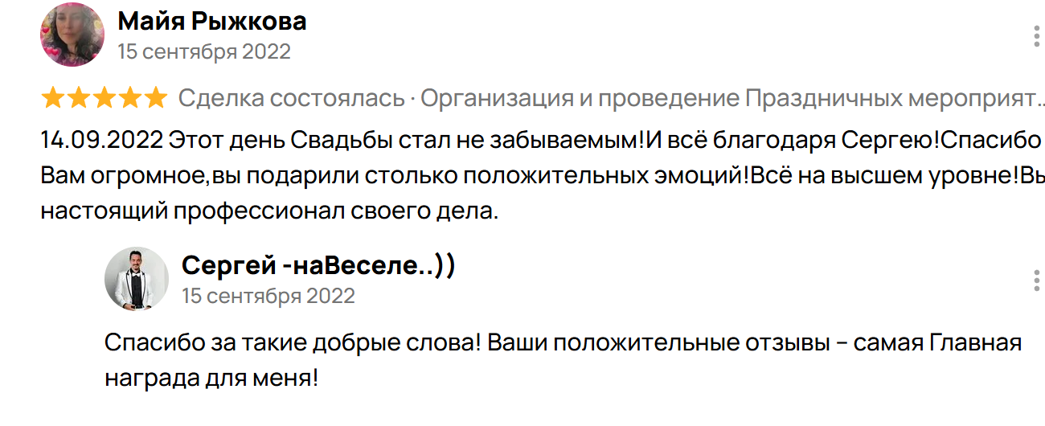Click the 'Сделка состоялась' status label

291,99
